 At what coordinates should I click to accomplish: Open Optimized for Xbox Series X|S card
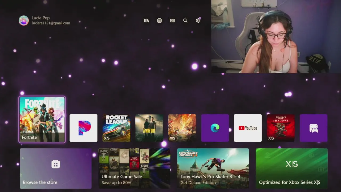click(x=292, y=169)
